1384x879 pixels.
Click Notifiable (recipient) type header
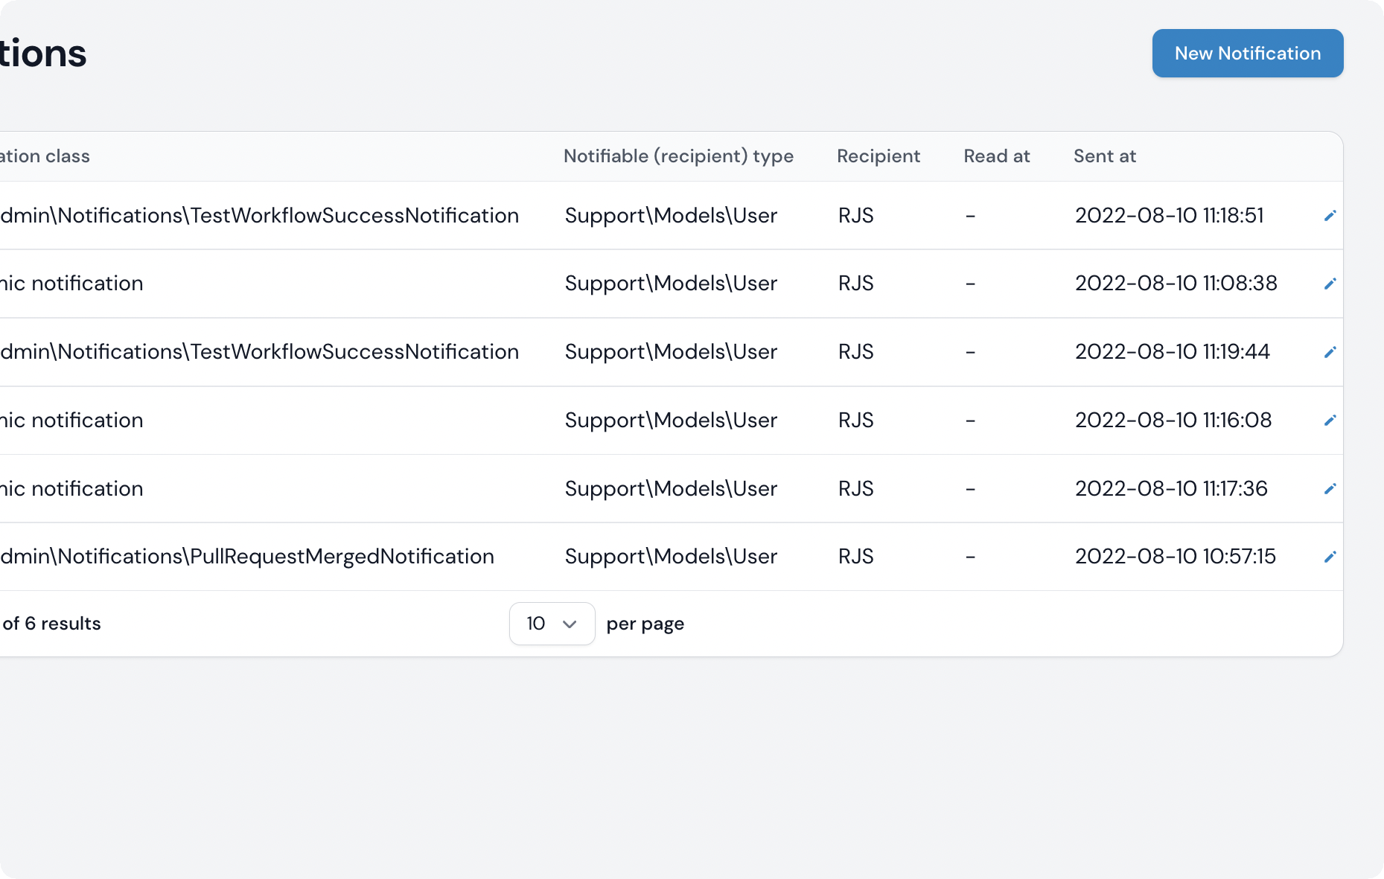[x=678, y=156]
